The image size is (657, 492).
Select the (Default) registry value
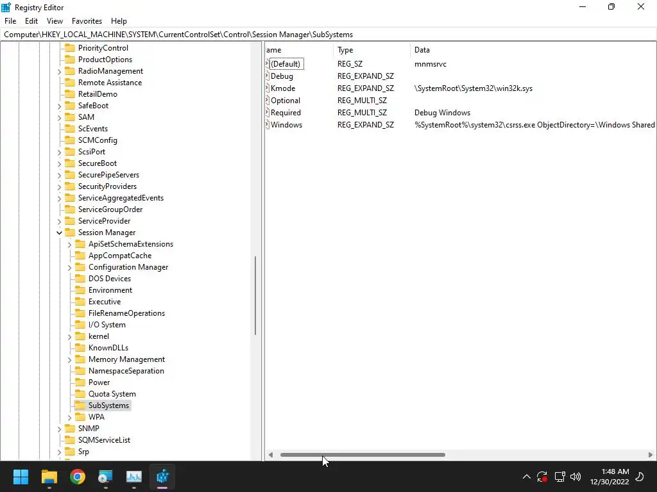[x=286, y=64]
